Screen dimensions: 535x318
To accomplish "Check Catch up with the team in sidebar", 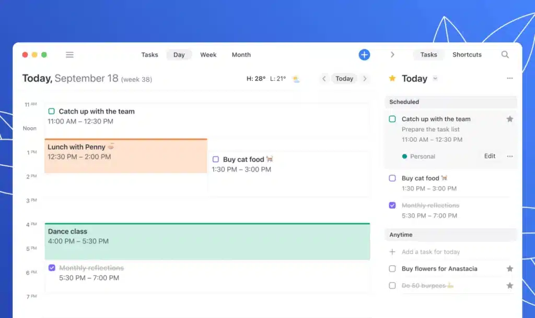I will [x=392, y=119].
